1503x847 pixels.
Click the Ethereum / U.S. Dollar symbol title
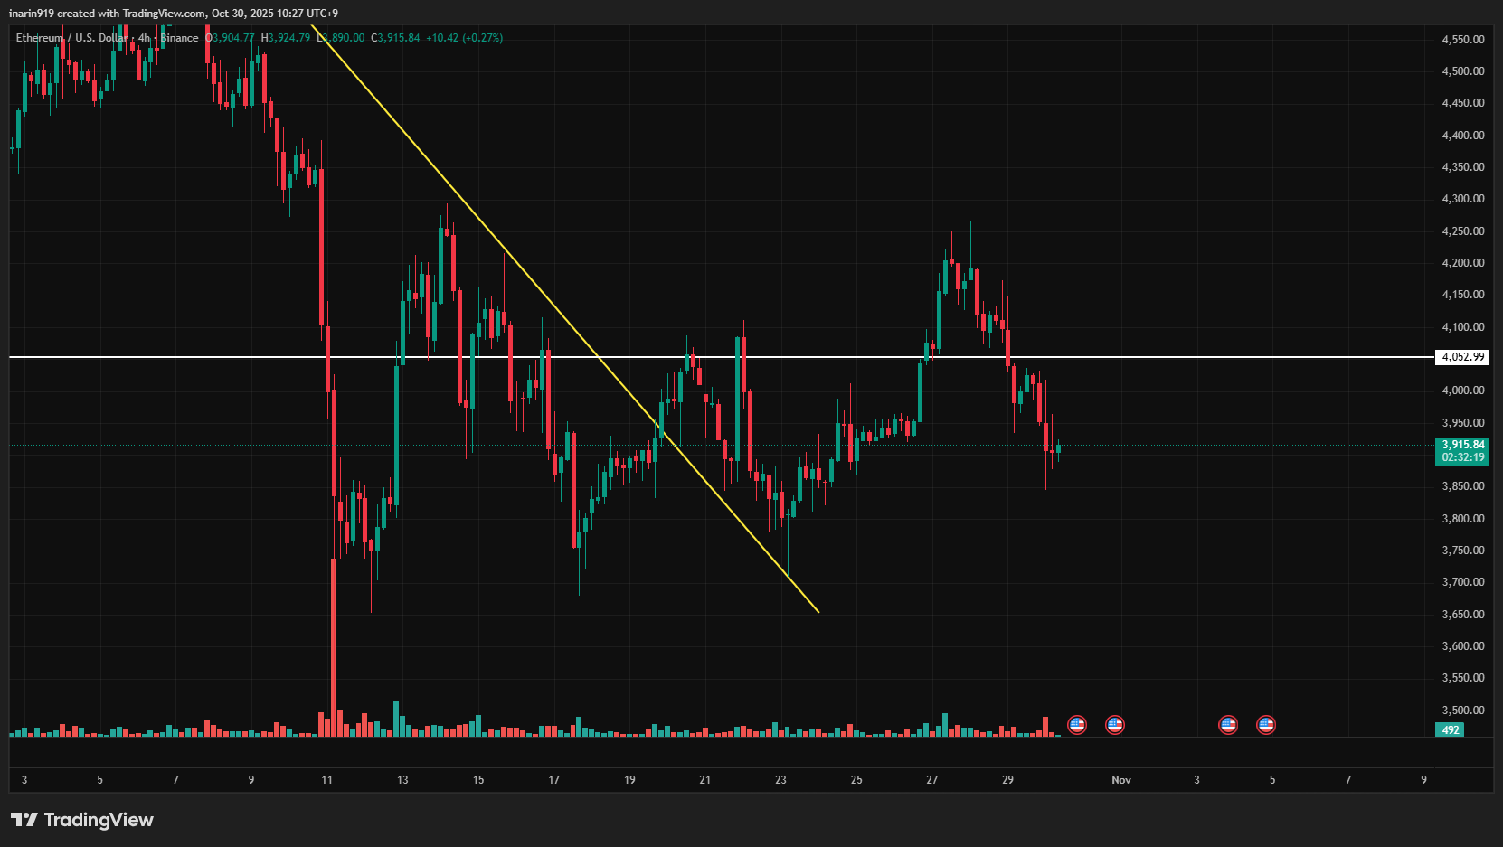(x=72, y=38)
